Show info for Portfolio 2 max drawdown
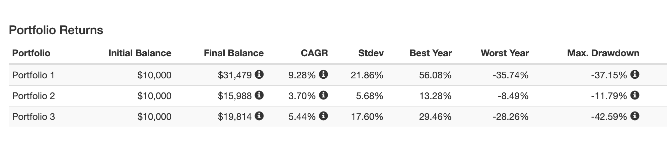 [635, 95]
